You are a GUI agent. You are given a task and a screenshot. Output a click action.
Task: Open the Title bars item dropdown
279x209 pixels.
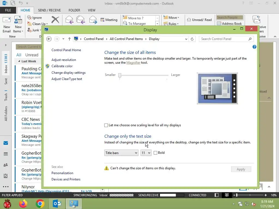pyautogui.click(x=121, y=153)
